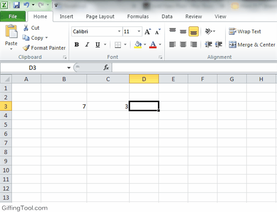Undo the last action
This screenshot has width=277, height=212.
[x=26, y=5]
